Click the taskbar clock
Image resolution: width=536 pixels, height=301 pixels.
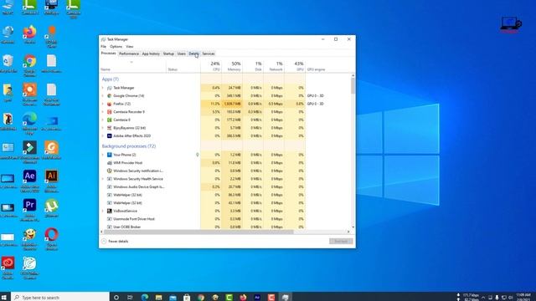pyautogui.click(x=523, y=297)
